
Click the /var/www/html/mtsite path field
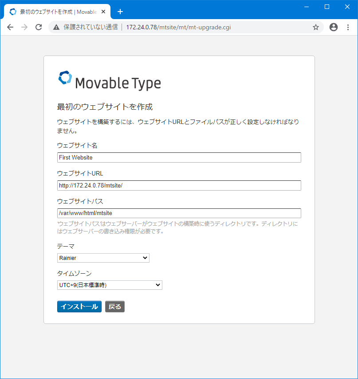coord(179,213)
